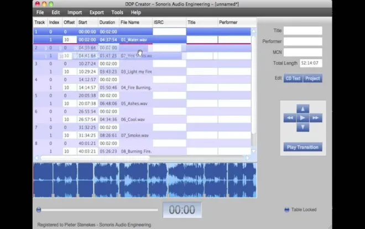Switch Edit mode to Project
Screen dimensions: 365x229
[312, 78]
